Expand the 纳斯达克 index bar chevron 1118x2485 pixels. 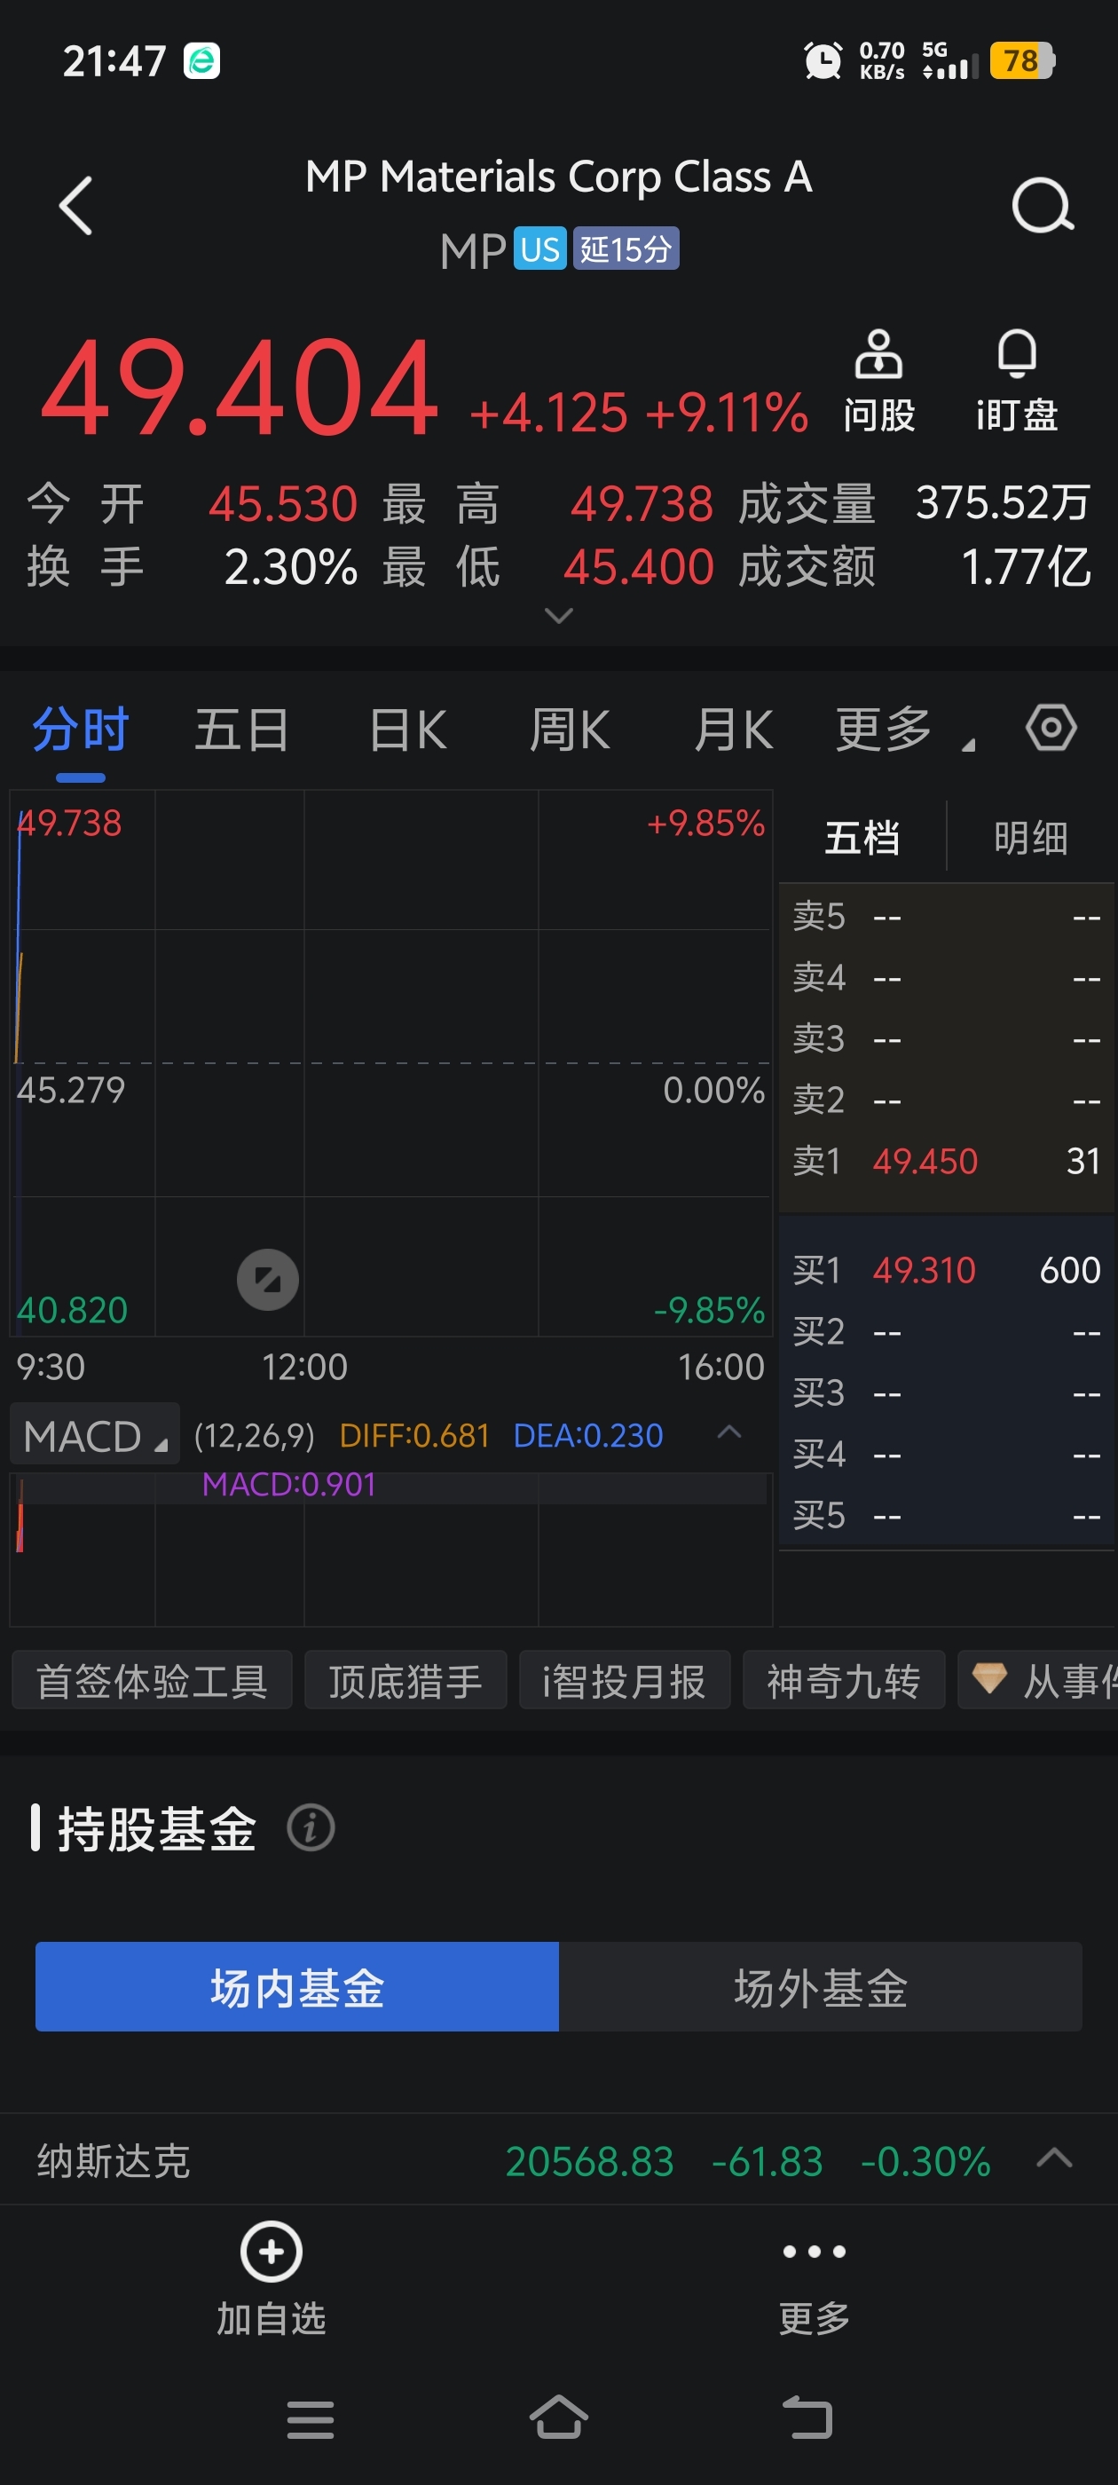tap(1053, 2158)
